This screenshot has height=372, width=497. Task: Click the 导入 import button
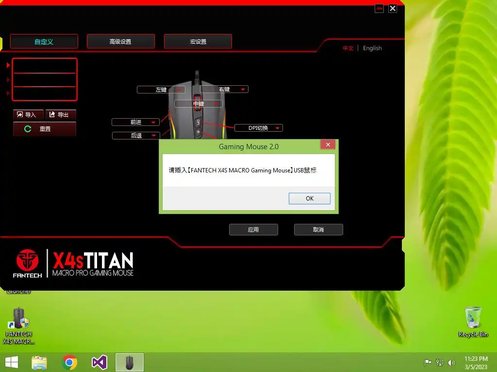28,114
